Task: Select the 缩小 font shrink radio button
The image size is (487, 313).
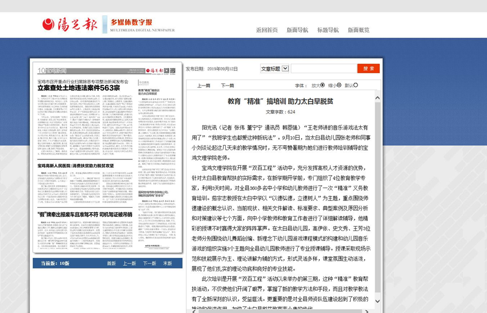Action: [339, 86]
